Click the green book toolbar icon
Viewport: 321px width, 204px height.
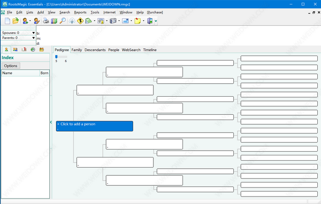coord(88,21)
